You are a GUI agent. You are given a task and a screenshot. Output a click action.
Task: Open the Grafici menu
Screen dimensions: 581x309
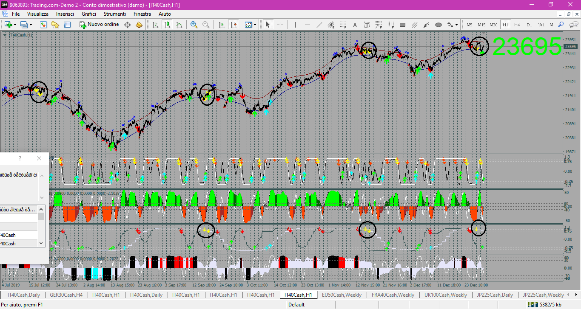tap(89, 14)
